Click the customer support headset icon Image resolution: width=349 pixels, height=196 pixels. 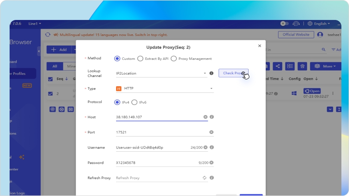click(296, 24)
